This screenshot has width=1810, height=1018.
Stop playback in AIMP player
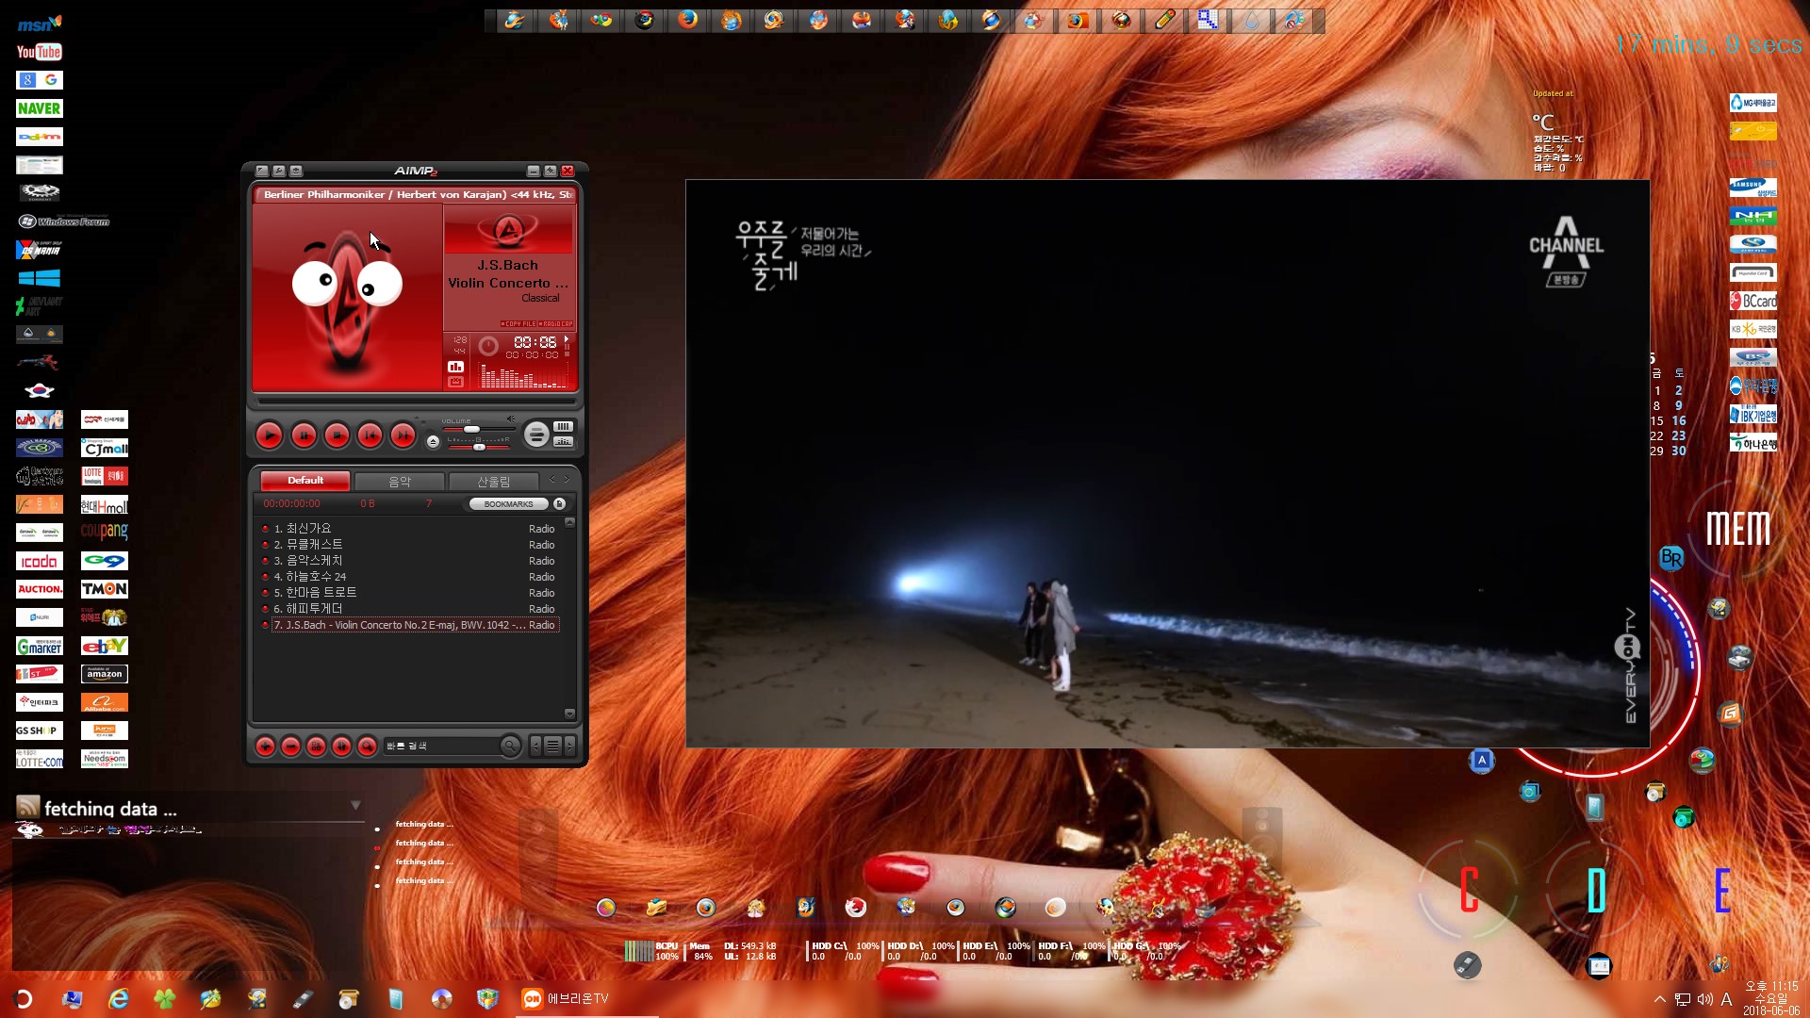pos(337,435)
